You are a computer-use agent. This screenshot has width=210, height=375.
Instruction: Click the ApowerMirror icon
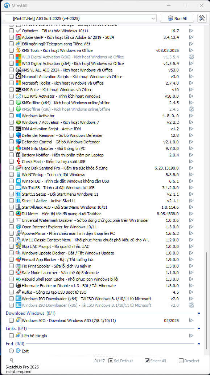pos(18,233)
